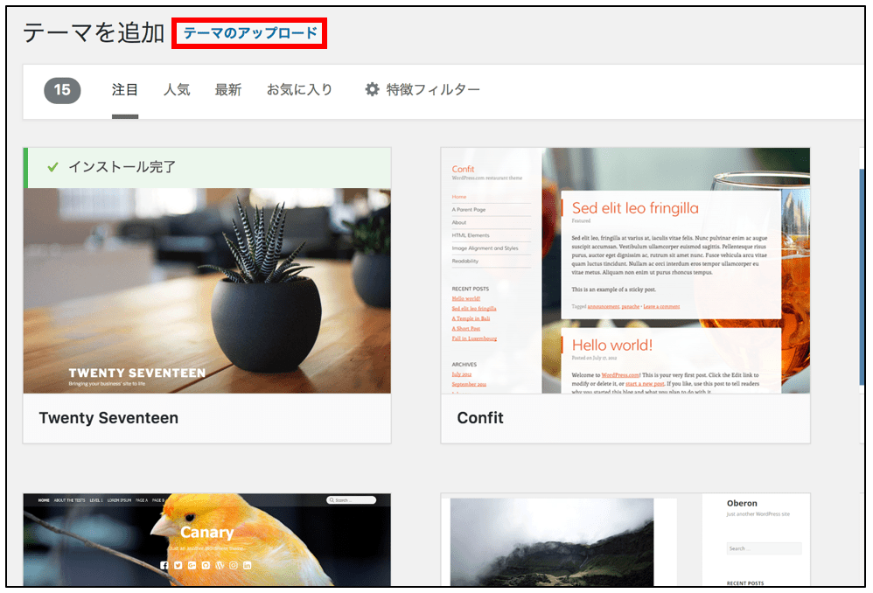This screenshot has width=873, height=593.
Task: Click the Sed elit leo fringilla heading
Action: coord(635,208)
